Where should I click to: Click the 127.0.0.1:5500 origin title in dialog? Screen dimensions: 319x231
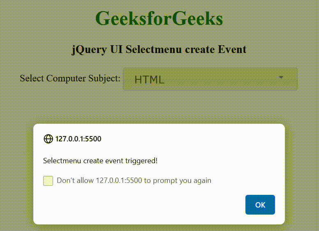[79, 139]
